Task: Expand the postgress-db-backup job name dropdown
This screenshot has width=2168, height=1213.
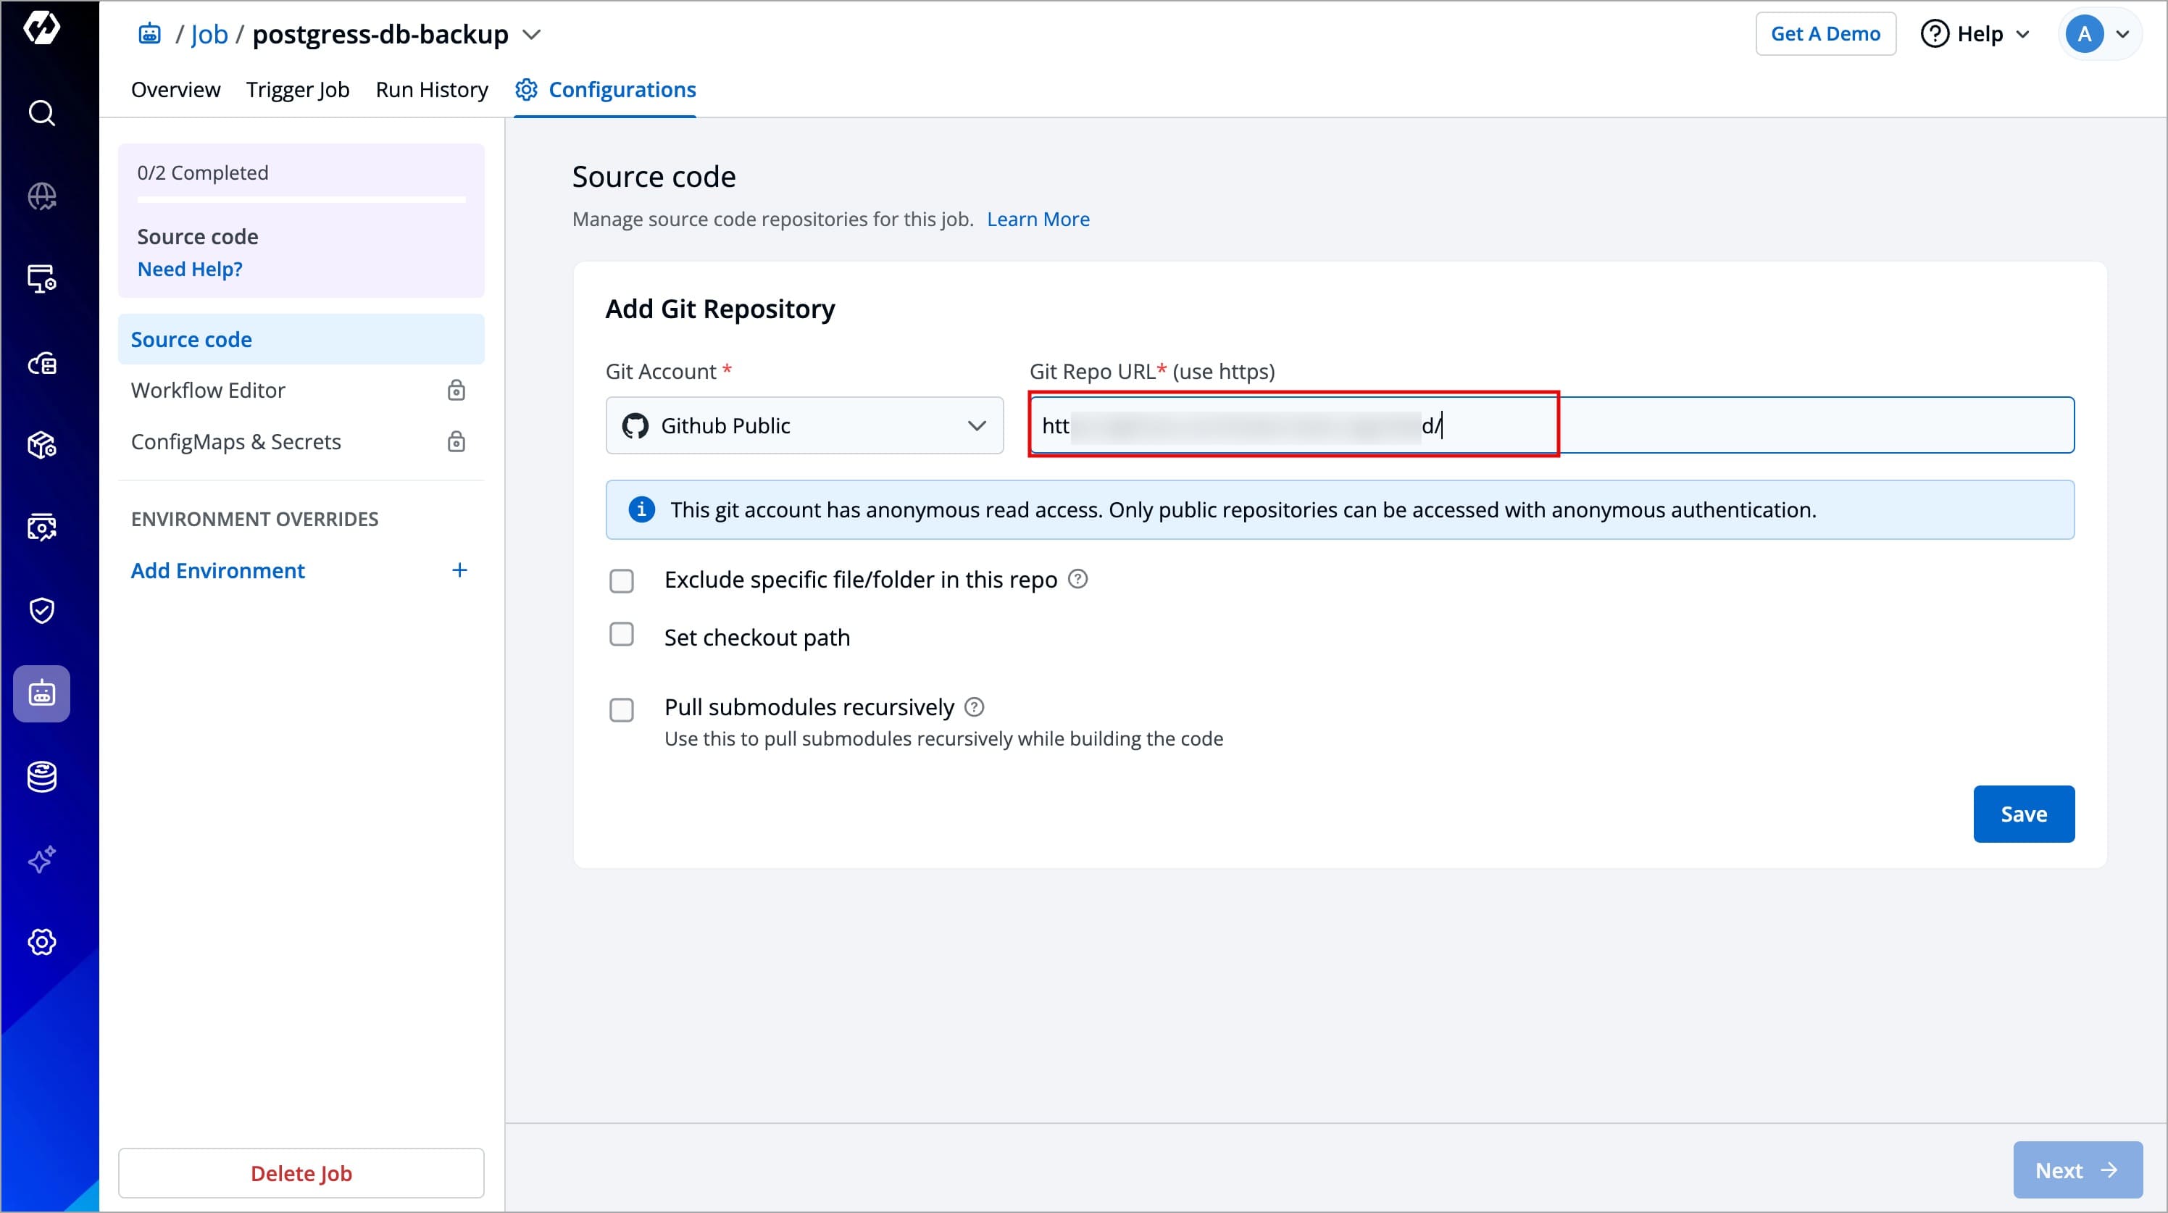Action: click(531, 35)
